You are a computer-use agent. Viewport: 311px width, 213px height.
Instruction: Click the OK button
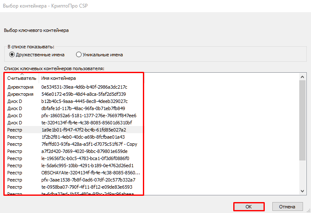[248, 206]
